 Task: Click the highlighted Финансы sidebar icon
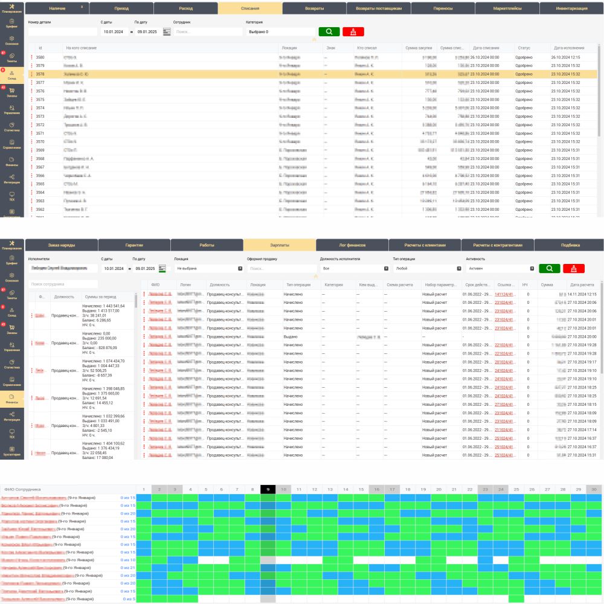tap(12, 397)
